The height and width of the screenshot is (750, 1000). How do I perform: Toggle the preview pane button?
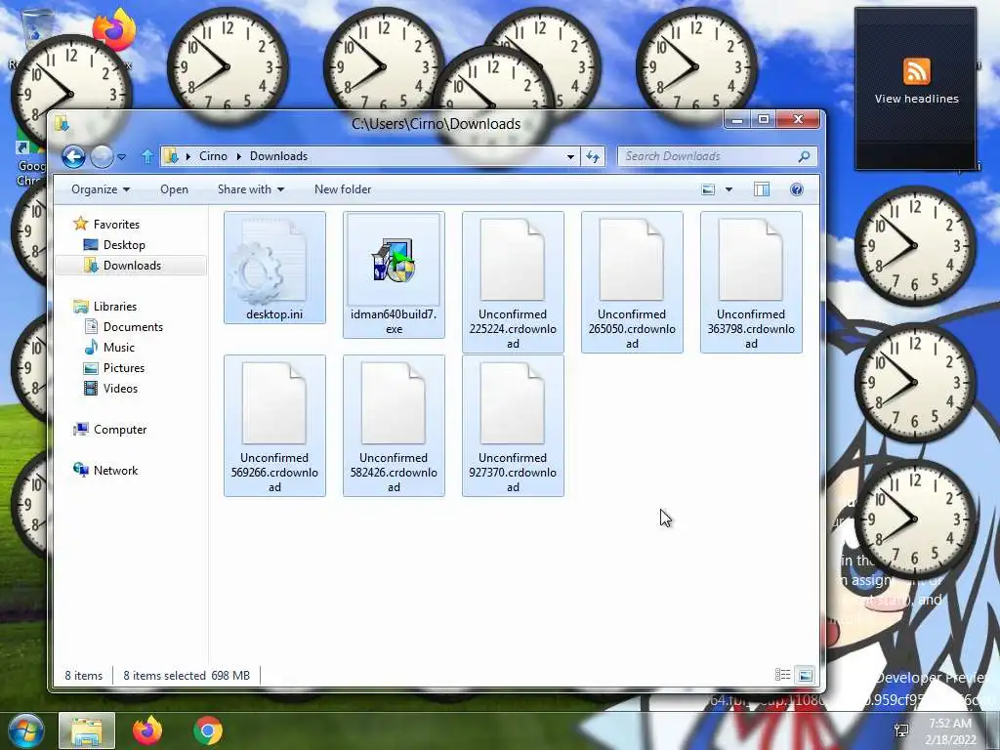[762, 189]
